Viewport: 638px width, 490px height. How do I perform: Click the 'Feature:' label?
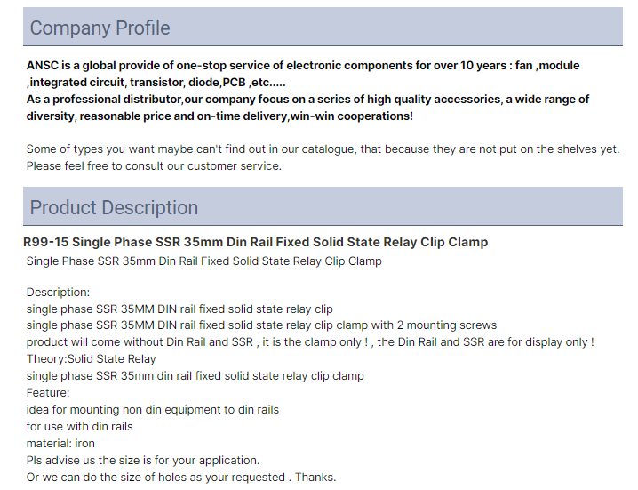[48, 393]
